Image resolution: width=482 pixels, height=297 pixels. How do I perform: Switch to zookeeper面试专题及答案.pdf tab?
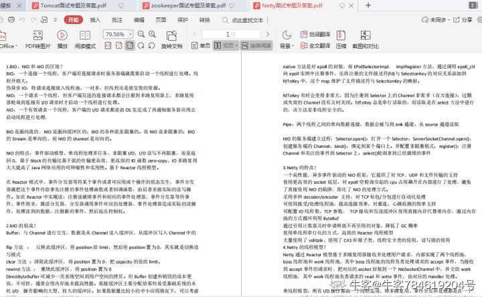188,5
